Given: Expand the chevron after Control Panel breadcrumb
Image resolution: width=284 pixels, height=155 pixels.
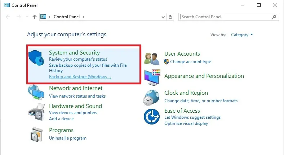Looking at the screenshot, I should click(84, 17).
